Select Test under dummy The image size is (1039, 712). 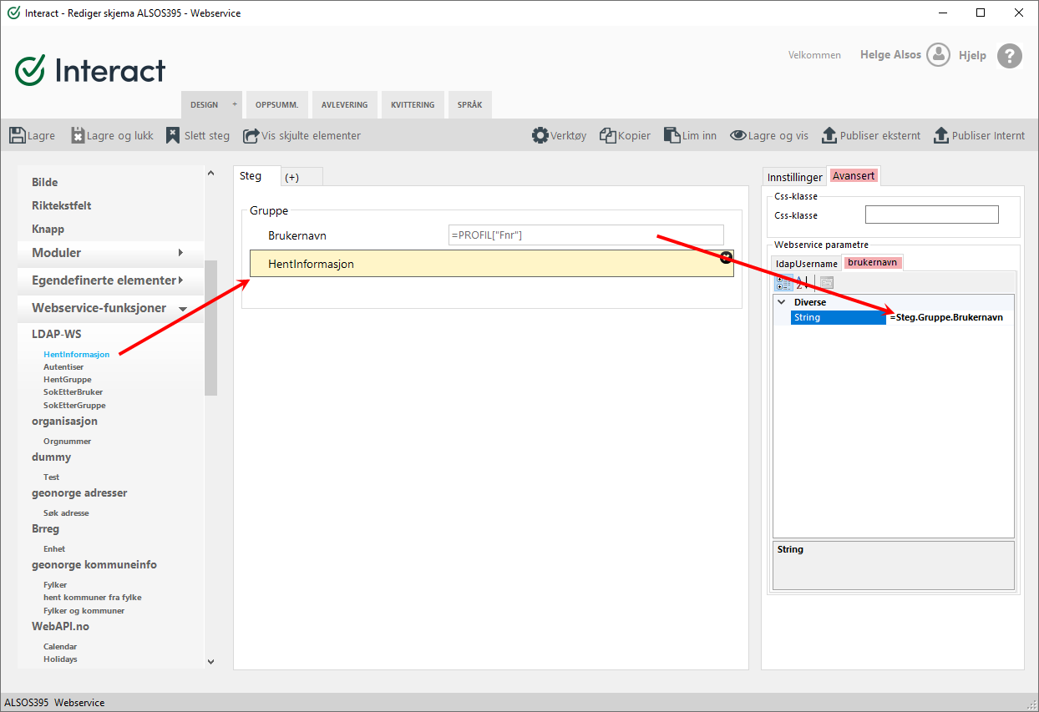point(52,477)
